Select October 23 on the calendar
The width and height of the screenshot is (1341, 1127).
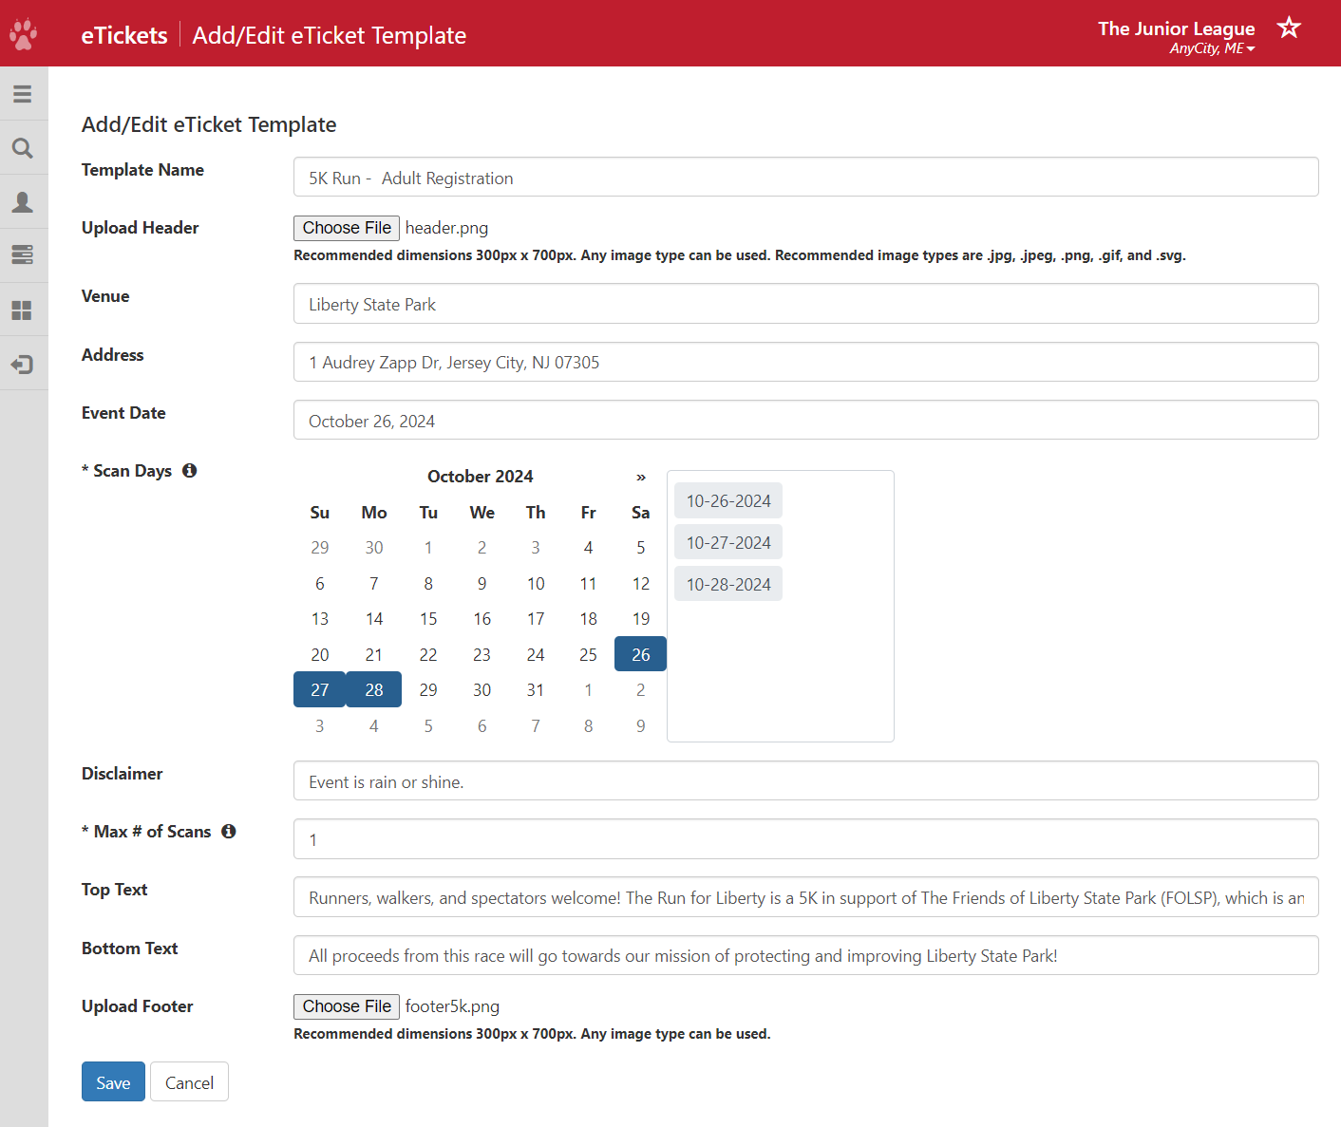pyautogui.click(x=482, y=654)
